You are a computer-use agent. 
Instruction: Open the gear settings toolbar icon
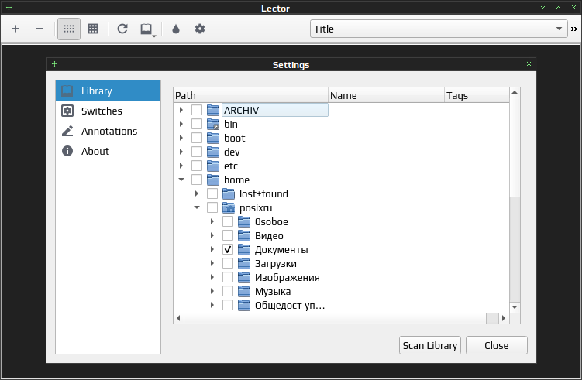point(200,29)
